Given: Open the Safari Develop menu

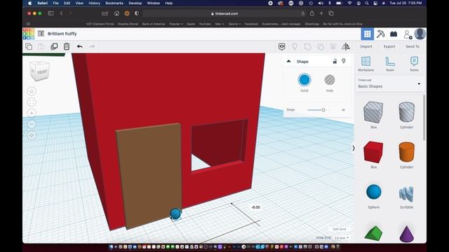Looking at the screenshot, I should click(135, 3).
